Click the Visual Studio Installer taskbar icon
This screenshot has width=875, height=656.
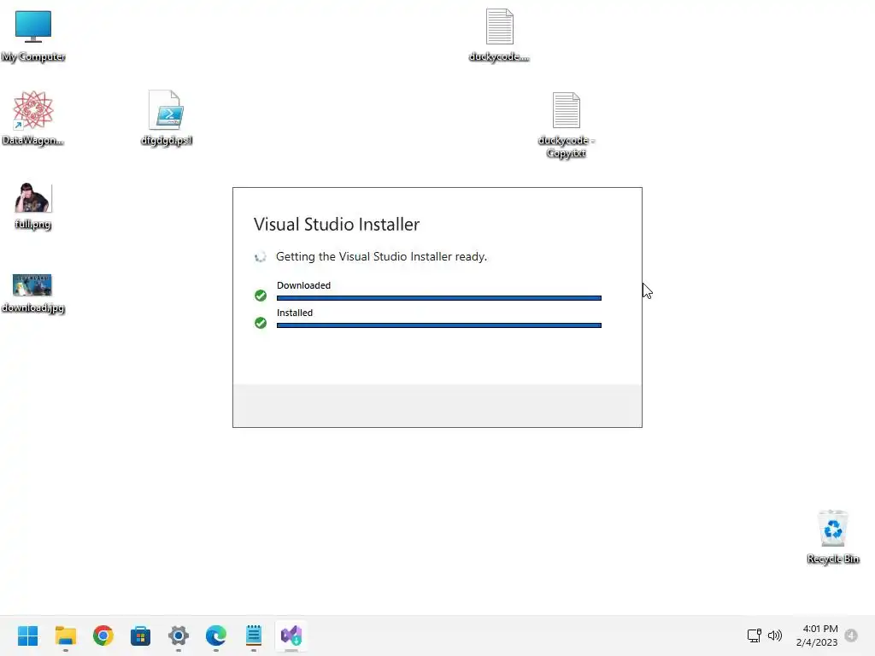point(291,635)
